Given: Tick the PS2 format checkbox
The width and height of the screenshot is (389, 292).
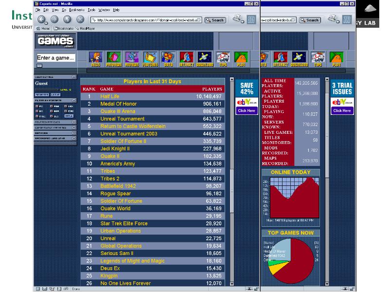Looking at the screenshot, I should (52, 106).
